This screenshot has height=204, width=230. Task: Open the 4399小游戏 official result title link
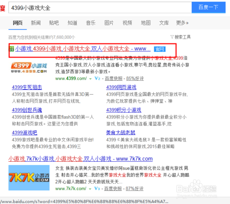pos(83,49)
